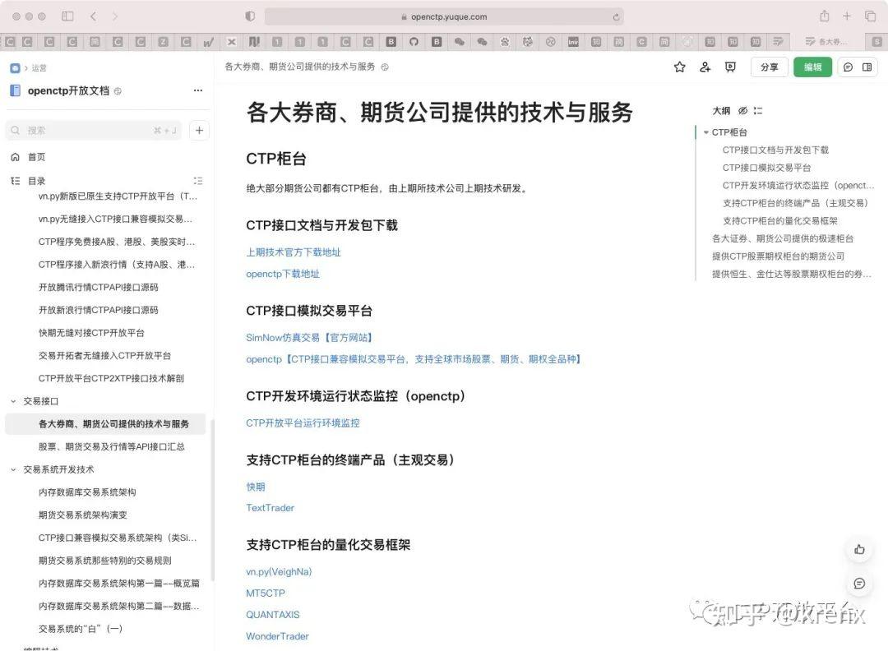888x651 pixels.
Task: Click the privacy shield icon
Action: [x=250, y=16]
